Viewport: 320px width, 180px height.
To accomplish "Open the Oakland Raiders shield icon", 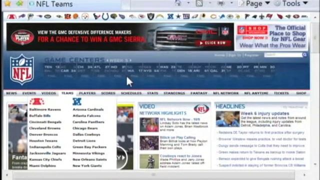I will click(x=150, y=16).
